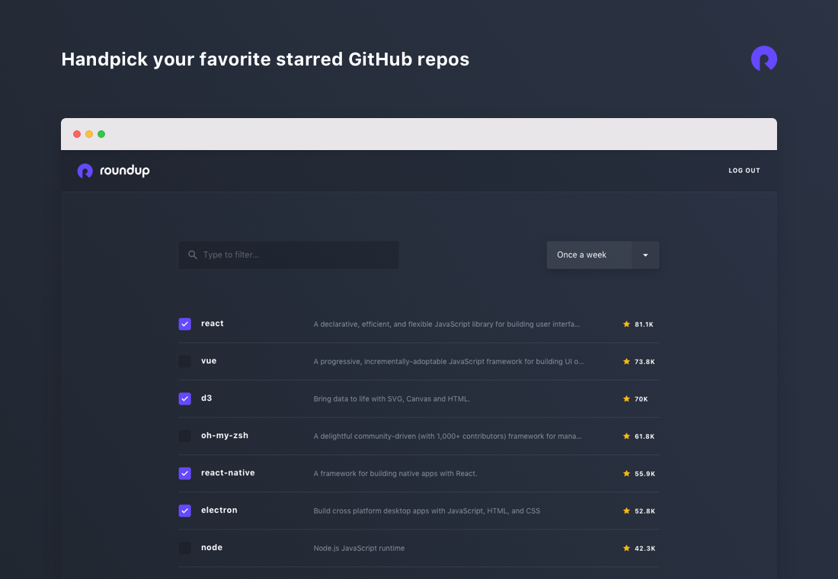
Task: Focus the Type to filter input
Action: pos(289,255)
